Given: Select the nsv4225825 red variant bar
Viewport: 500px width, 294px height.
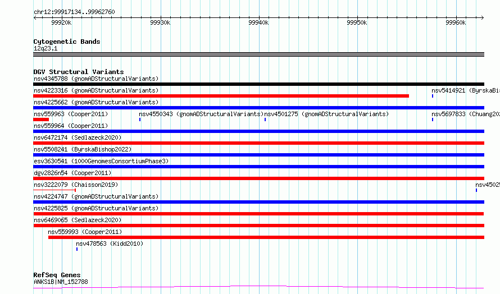Looking at the screenshot, I should [258, 214].
